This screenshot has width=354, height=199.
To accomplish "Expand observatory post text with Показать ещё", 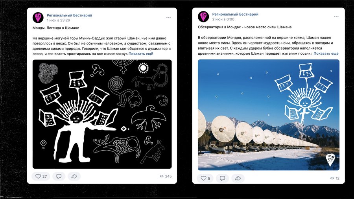I will [326, 53].
